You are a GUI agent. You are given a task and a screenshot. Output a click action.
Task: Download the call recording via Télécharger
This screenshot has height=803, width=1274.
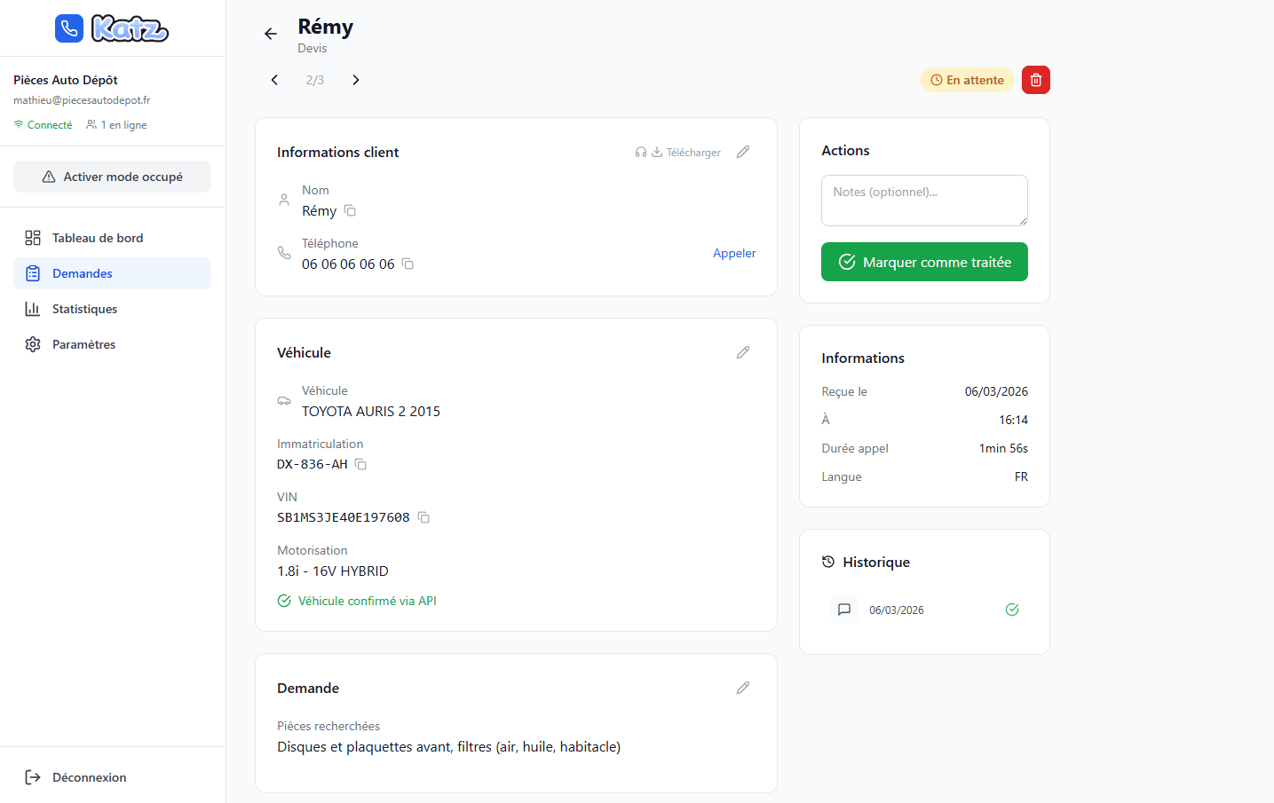[685, 153]
